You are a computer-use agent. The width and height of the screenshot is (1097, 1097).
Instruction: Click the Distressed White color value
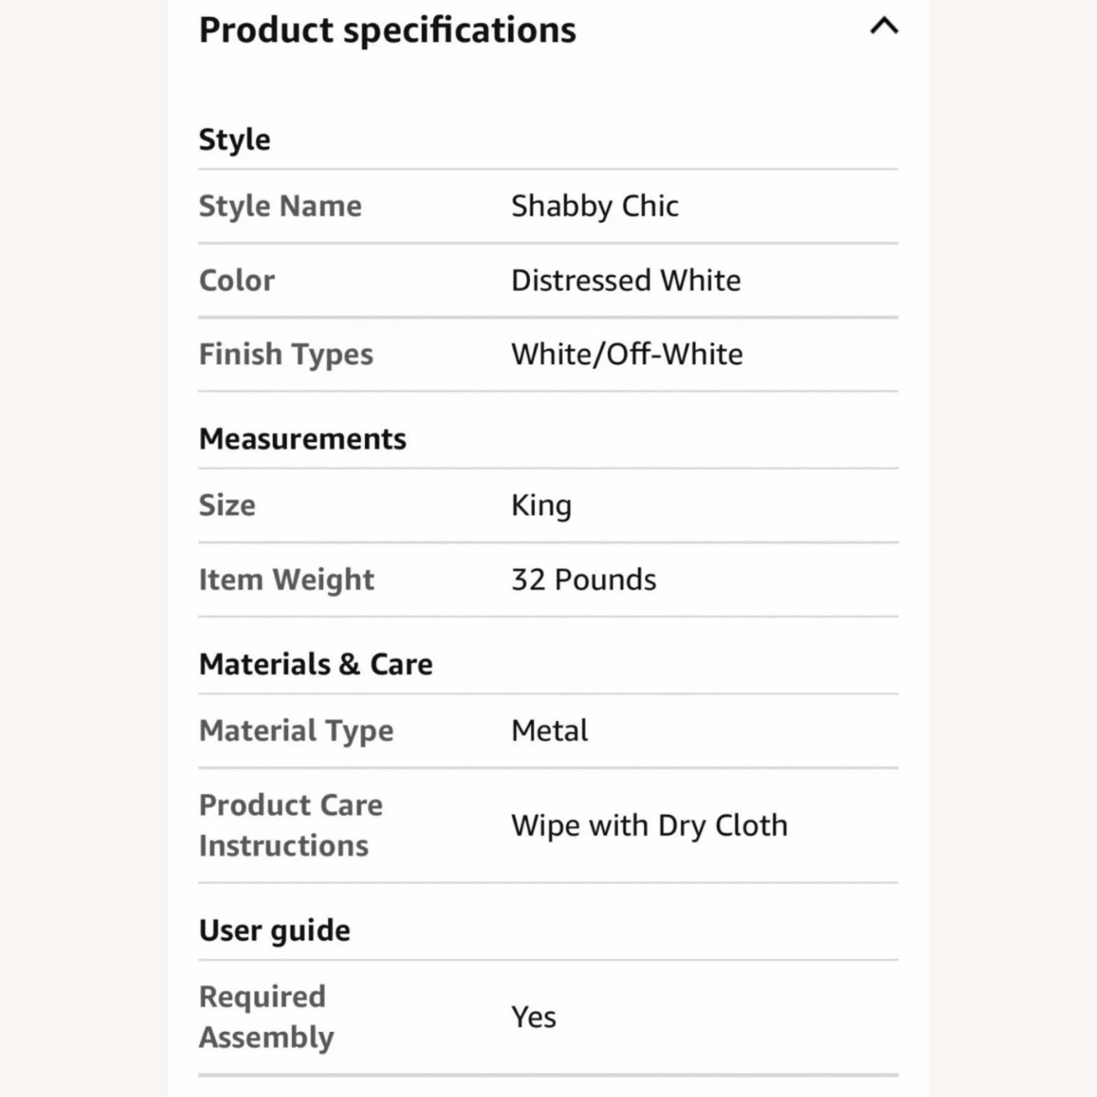pos(626,281)
